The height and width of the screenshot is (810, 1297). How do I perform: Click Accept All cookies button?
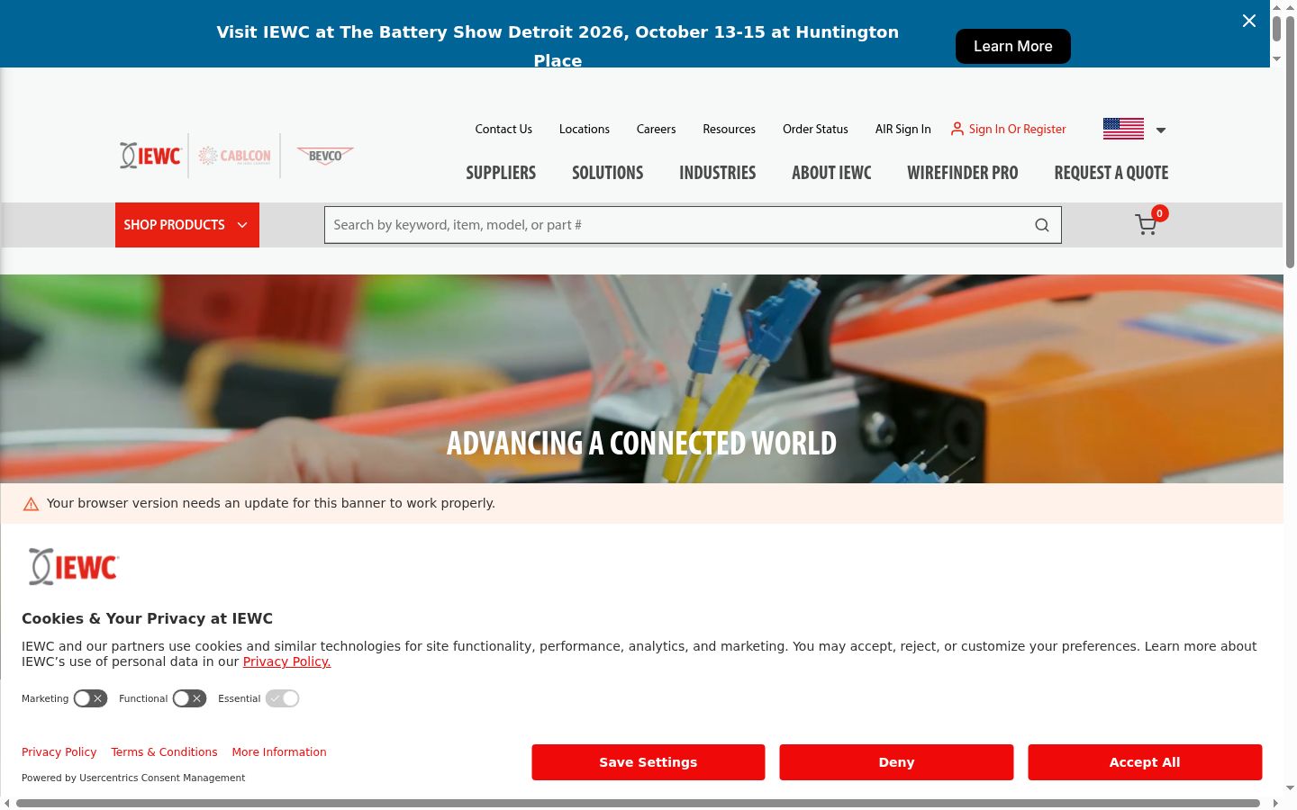pos(1145,762)
